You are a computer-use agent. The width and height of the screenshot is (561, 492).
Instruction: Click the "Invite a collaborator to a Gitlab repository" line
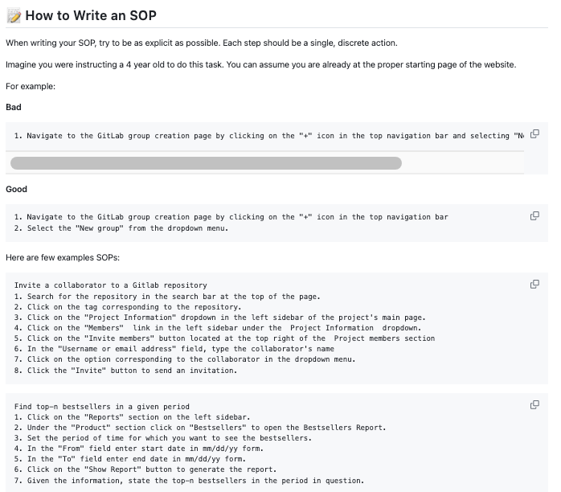point(111,285)
